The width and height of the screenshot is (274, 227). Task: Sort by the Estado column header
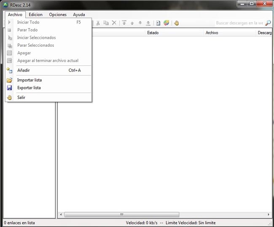click(153, 32)
